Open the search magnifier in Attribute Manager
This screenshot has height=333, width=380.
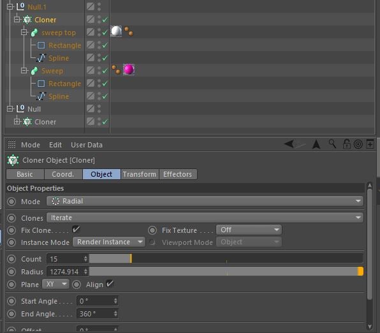[332, 144]
